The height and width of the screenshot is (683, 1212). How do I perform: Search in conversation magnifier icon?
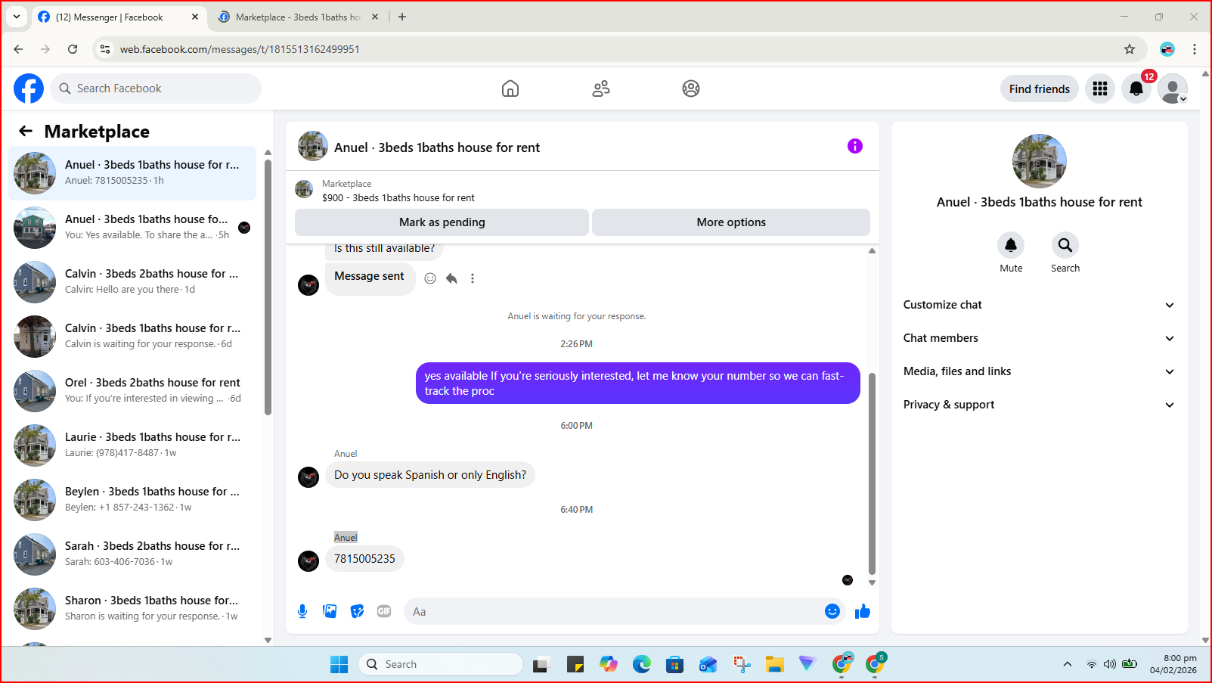[x=1065, y=245]
